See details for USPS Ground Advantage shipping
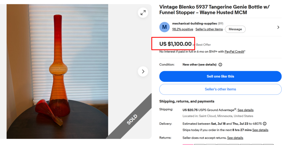Image resolution: width=282 pixels, height=145 pixels. point(245,110)
